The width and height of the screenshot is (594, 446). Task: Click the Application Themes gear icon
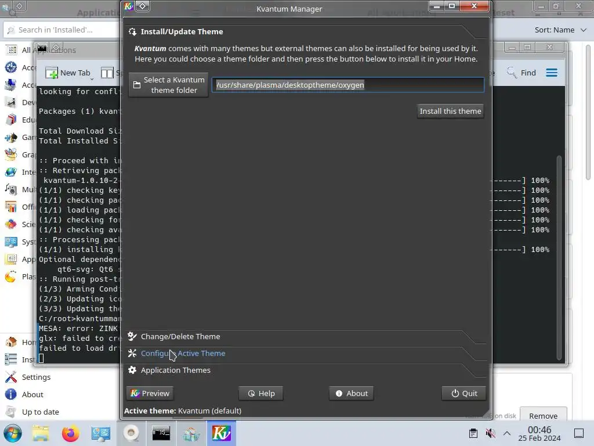click(132, 370)
